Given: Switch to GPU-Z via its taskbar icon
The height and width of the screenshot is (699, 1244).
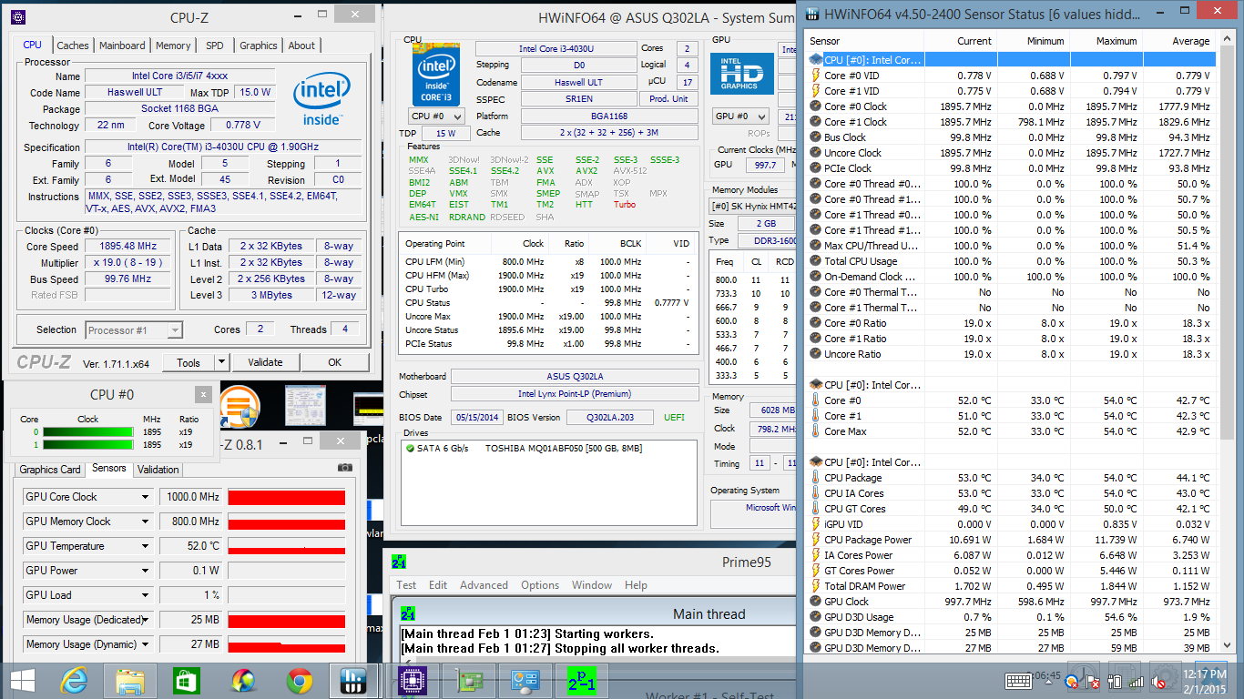Looking at the screenshot, I should [471, 680].
